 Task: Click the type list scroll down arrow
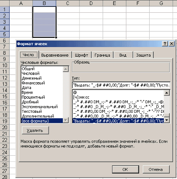click(167, 120)
